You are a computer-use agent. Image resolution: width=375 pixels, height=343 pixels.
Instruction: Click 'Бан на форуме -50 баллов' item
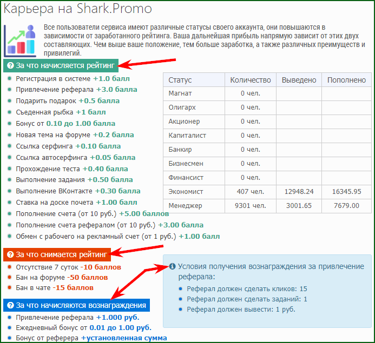pos(62,278)
